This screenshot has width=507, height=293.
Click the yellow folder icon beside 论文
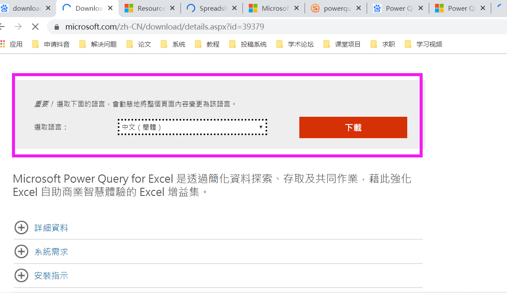point(129,44)
